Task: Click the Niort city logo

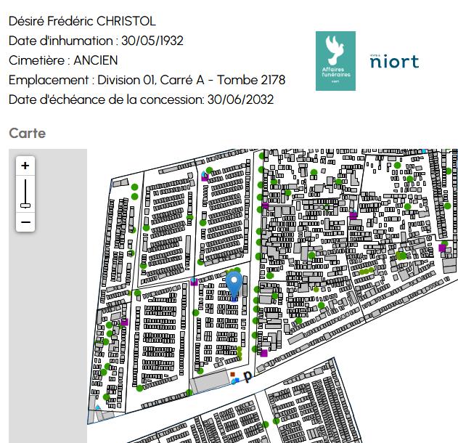Action: point(394,61)
